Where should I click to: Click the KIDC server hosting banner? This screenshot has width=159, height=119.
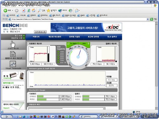86,27
